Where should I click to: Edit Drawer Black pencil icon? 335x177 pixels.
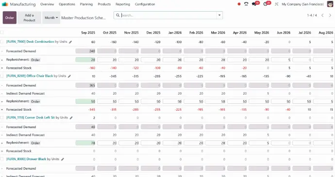63,159
